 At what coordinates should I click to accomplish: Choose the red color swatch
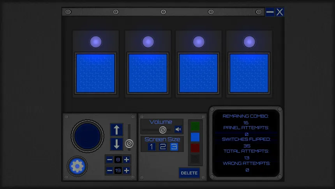(x=195, y=148)
